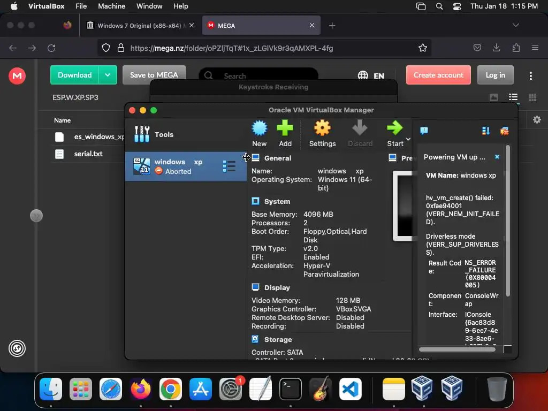The width and height of the screenshot is (548, 411).
Task: Select the serial.txt file
Action: tap(88, 154)
